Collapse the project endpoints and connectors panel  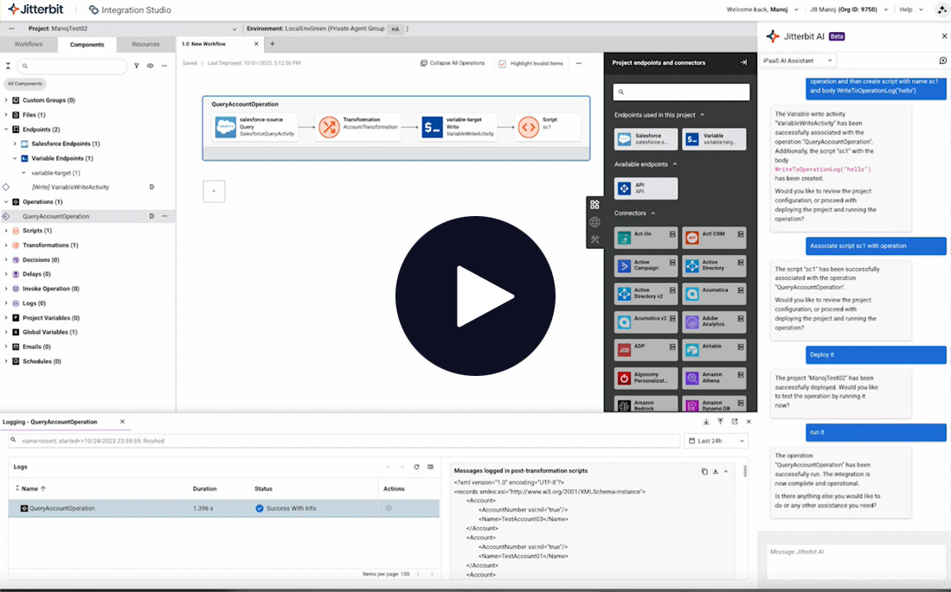[742, 62]
